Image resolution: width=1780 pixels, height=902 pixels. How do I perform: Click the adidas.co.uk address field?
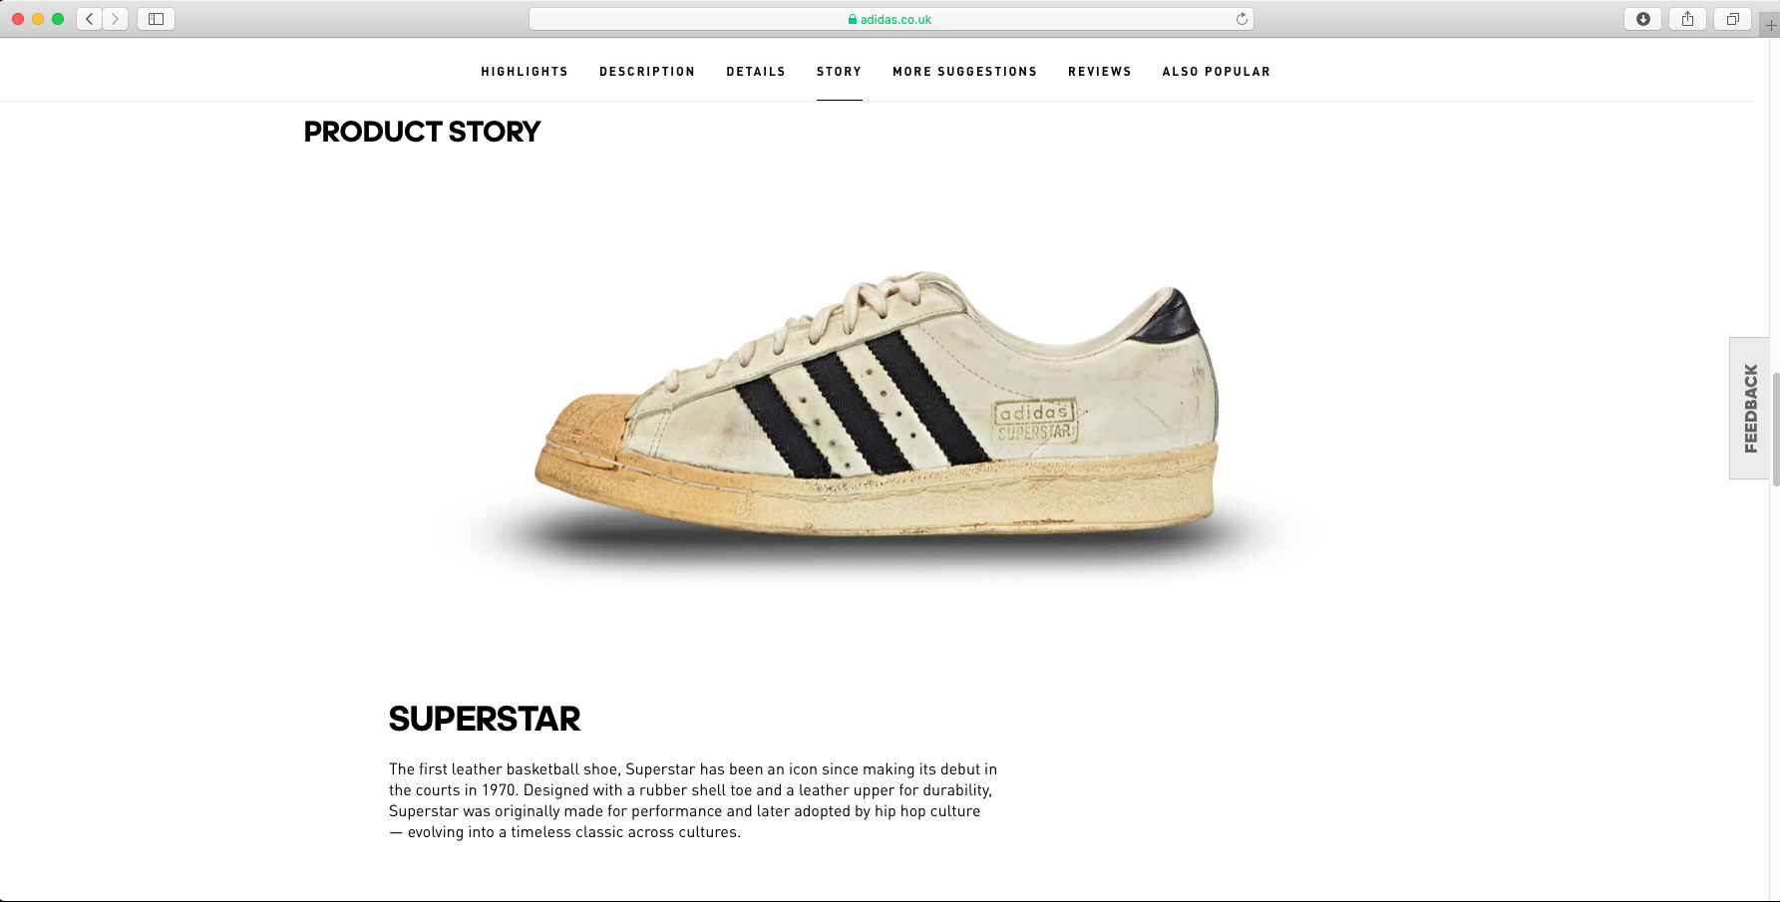(891, 19)
